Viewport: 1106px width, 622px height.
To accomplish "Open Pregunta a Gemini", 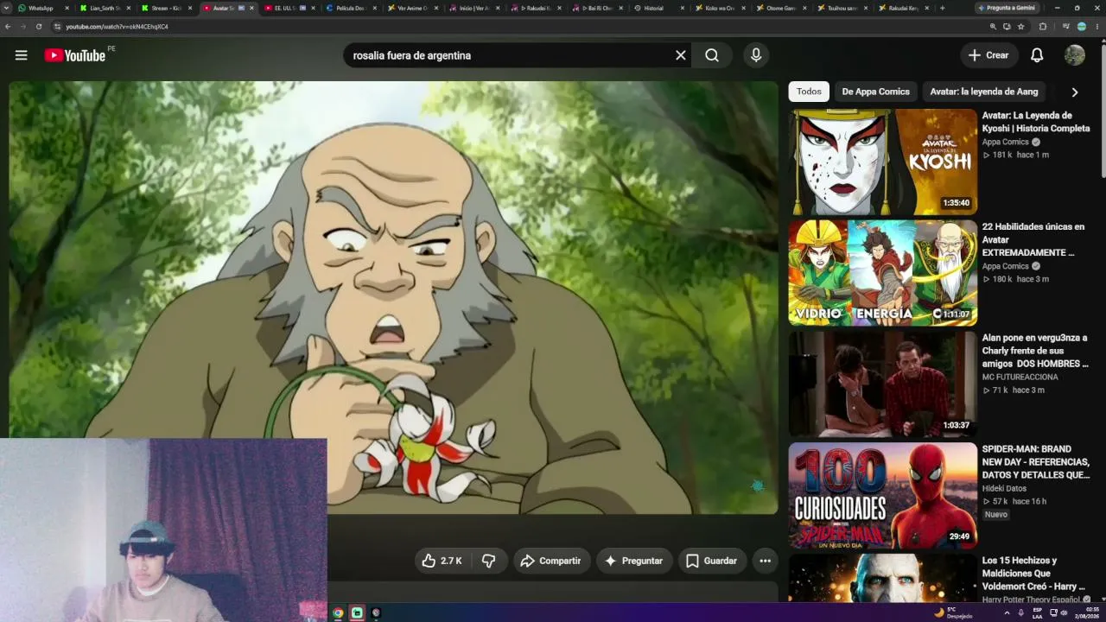I will [x=1007, y=8].
